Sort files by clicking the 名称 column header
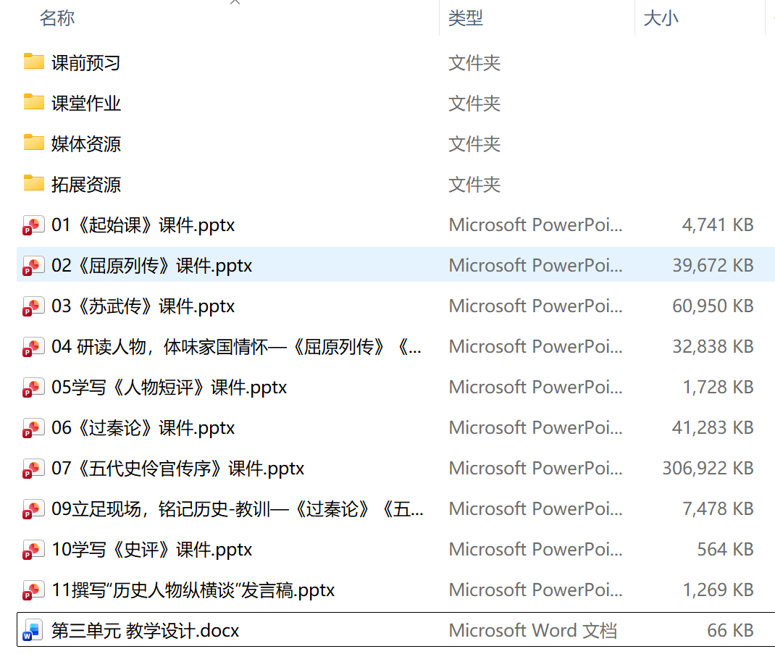Image resolution: width=775 pixels, height=662 pixels. (57, 18)
